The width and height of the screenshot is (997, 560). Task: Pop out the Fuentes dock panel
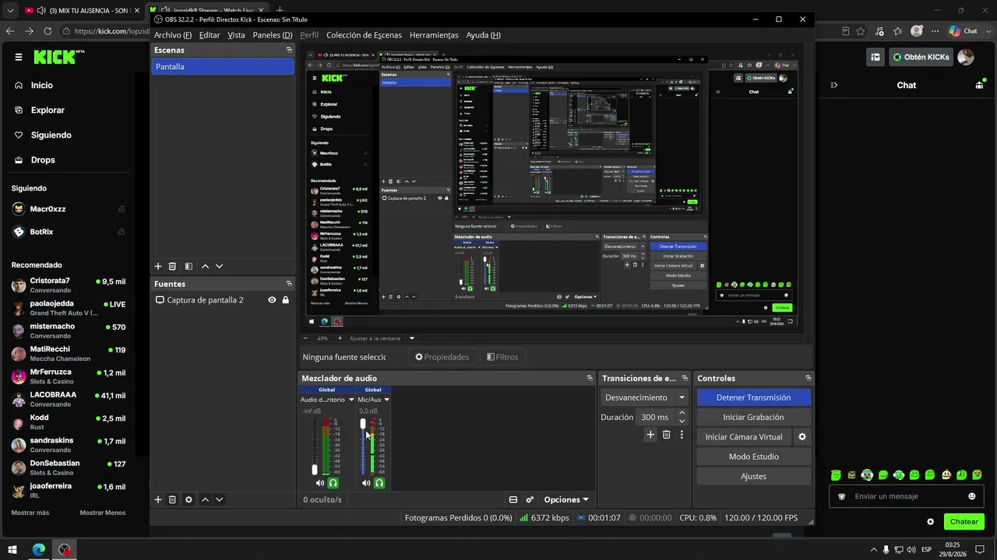click(289, 284)
